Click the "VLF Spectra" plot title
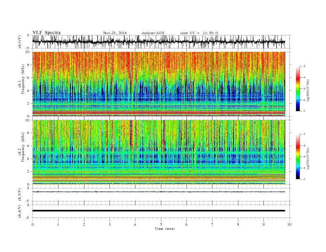326x252 pixels. point(47,33)
